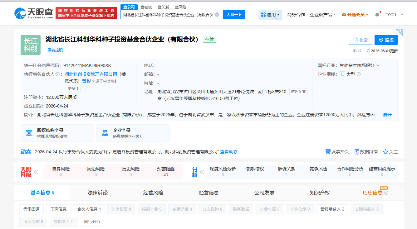The width and height of the screenshot is (417, 229).
Task: Open 合作风险分析 analysis item
Action: [x=350, y=172]
